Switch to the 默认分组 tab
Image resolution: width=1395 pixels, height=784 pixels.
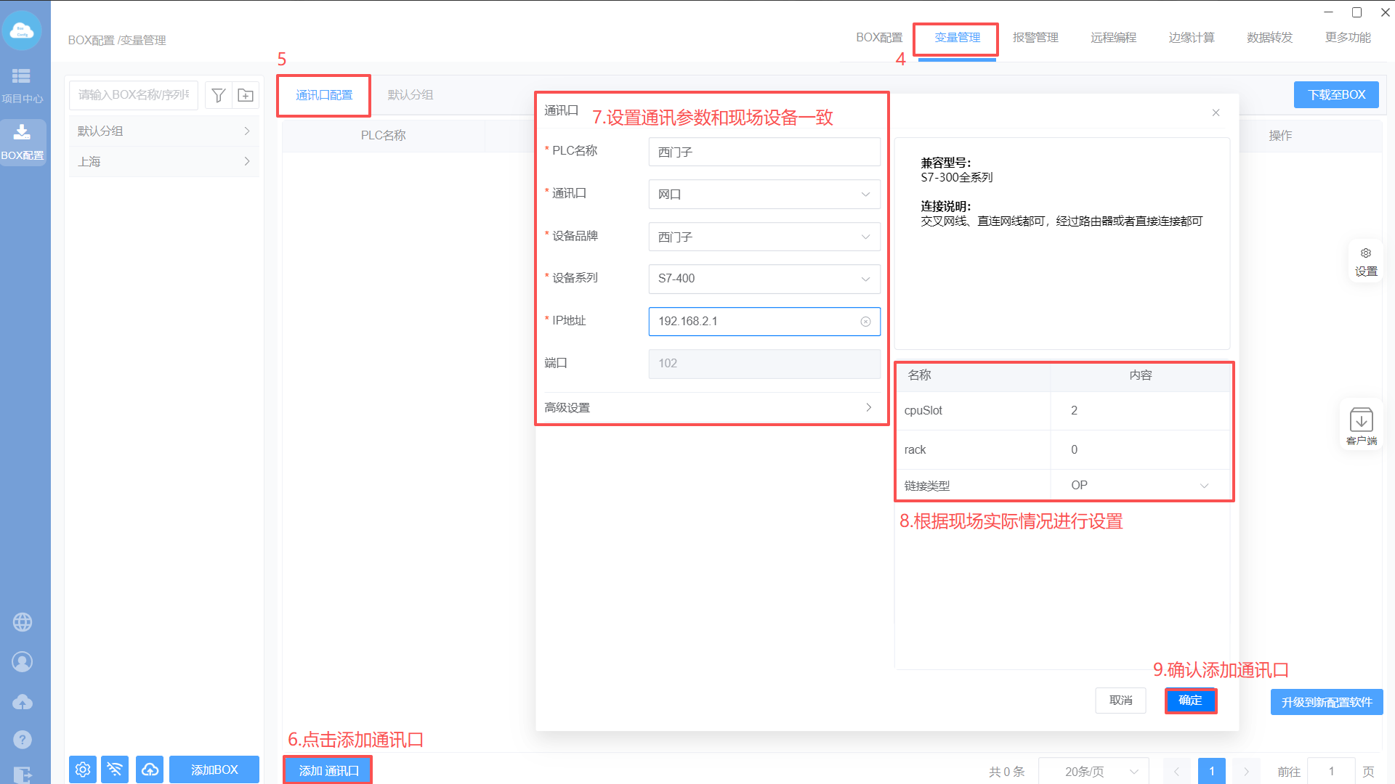pyautogui.click(x=410, y=95)
